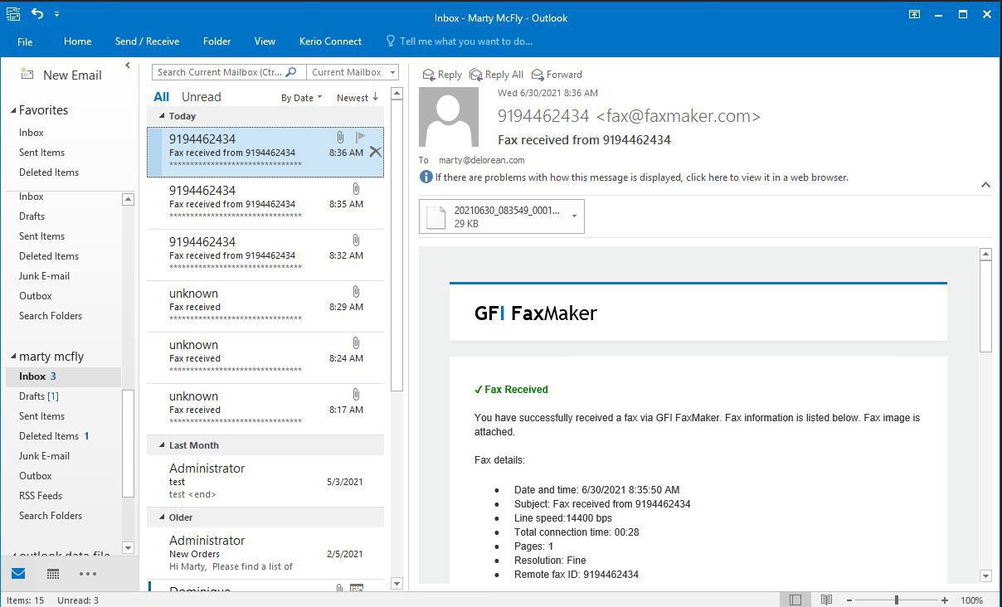Click the Undo arrow in the title bar

coord(37,14)
